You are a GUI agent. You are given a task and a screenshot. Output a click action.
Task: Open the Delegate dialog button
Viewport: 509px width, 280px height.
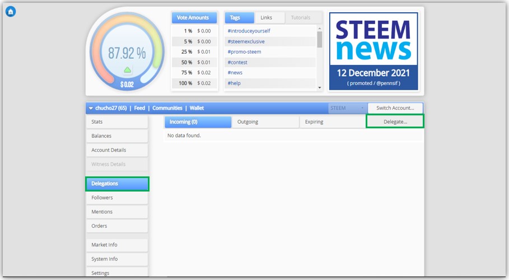pos(395,122)
